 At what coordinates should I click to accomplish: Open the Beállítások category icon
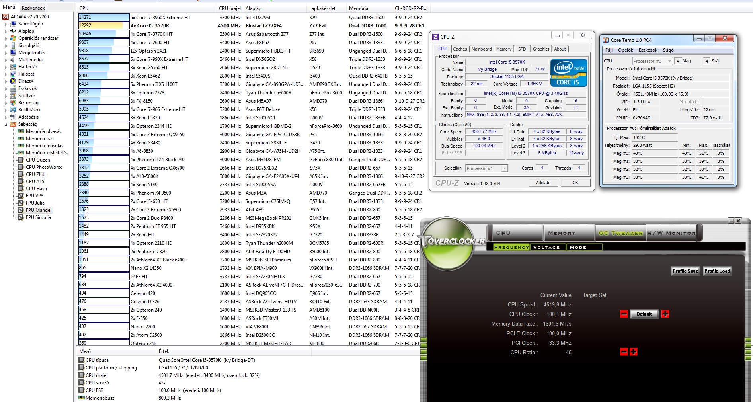[x=13, y=110]
